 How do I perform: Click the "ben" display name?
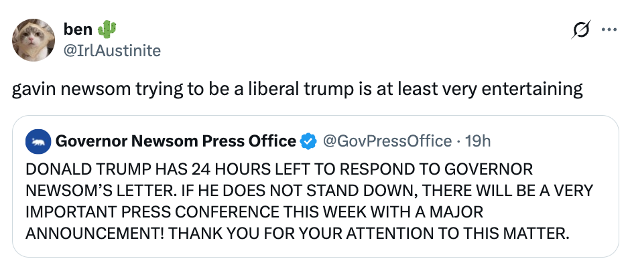77,29
